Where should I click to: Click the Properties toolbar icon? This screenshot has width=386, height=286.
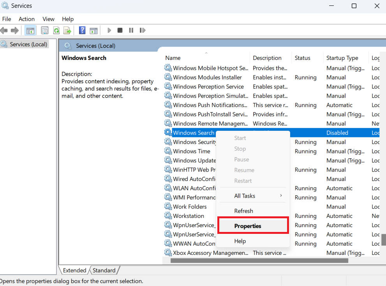click(x=44, y=30)
